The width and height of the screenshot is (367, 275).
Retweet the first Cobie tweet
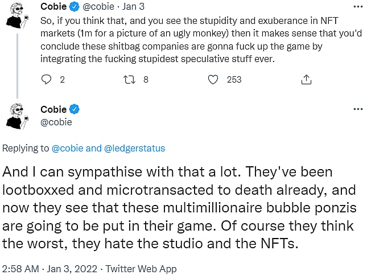tap(128, 80)
